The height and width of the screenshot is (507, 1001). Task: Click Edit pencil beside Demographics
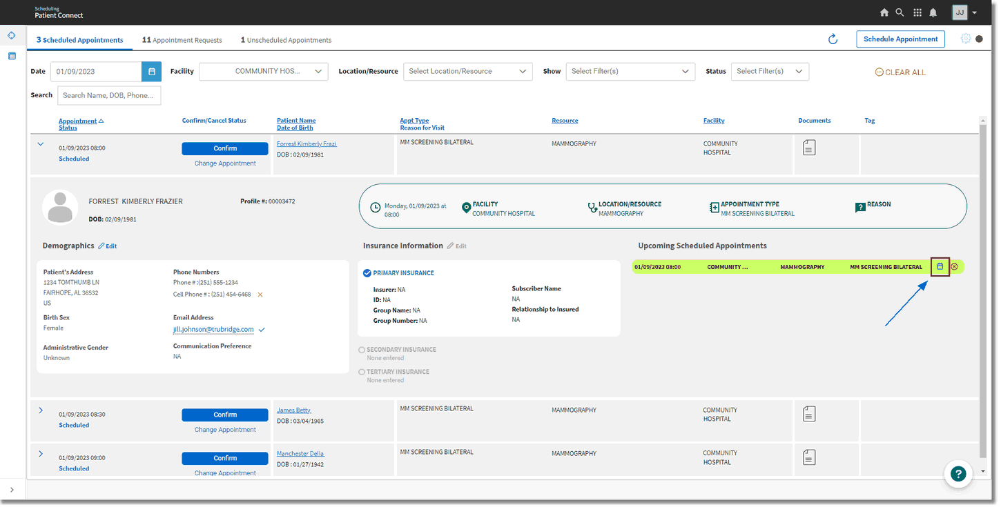(107, 246)
